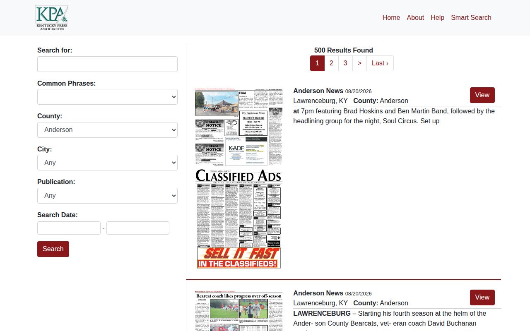Screen dimensions: 530x331
Task: Open Smart Search in navigation
Action: (471, 17)
